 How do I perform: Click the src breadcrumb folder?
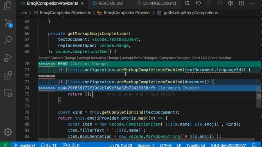(x=24, y=13)
